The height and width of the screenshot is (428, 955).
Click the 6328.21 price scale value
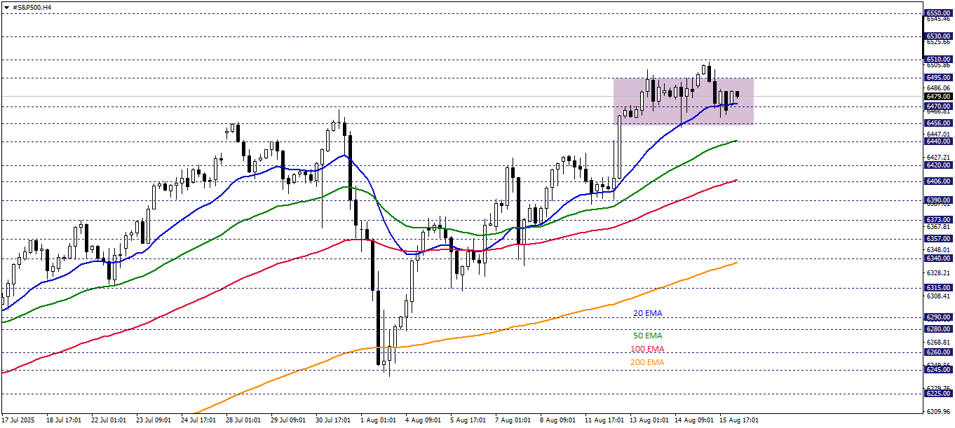pos(938,272)
